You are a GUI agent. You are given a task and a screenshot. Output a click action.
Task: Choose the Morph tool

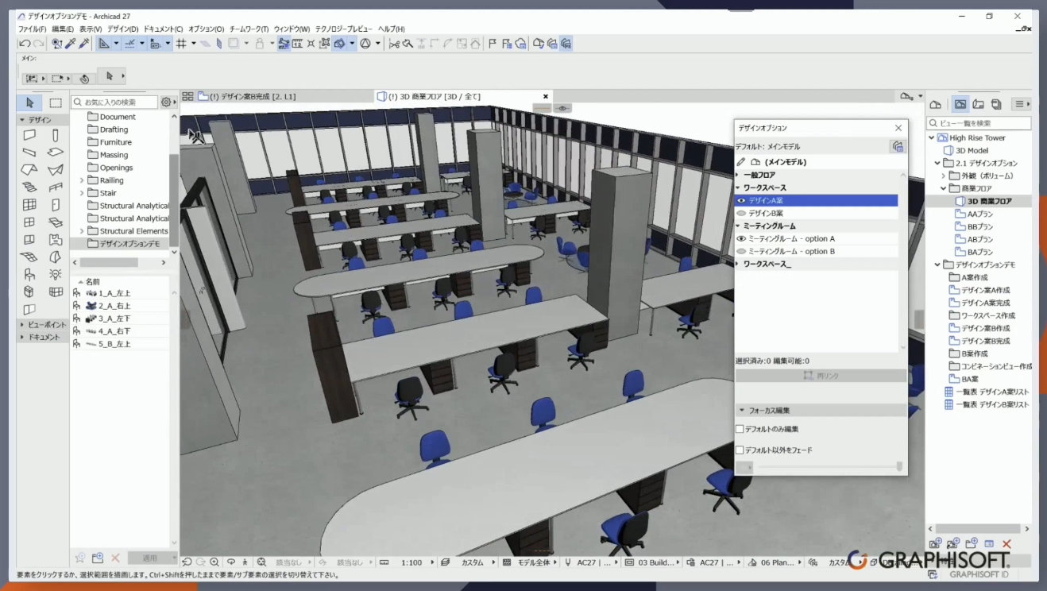(x=55, y=257)
